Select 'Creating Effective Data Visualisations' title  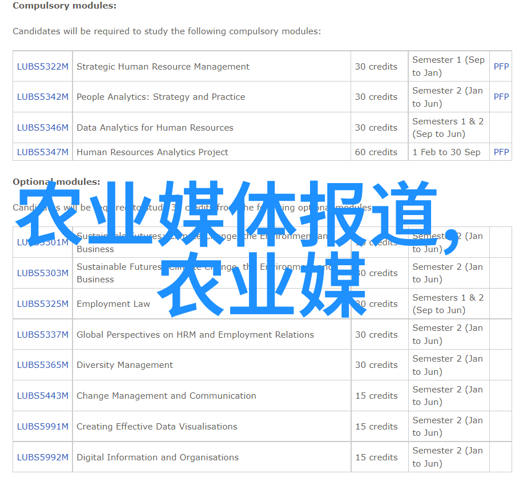point(157,426)
